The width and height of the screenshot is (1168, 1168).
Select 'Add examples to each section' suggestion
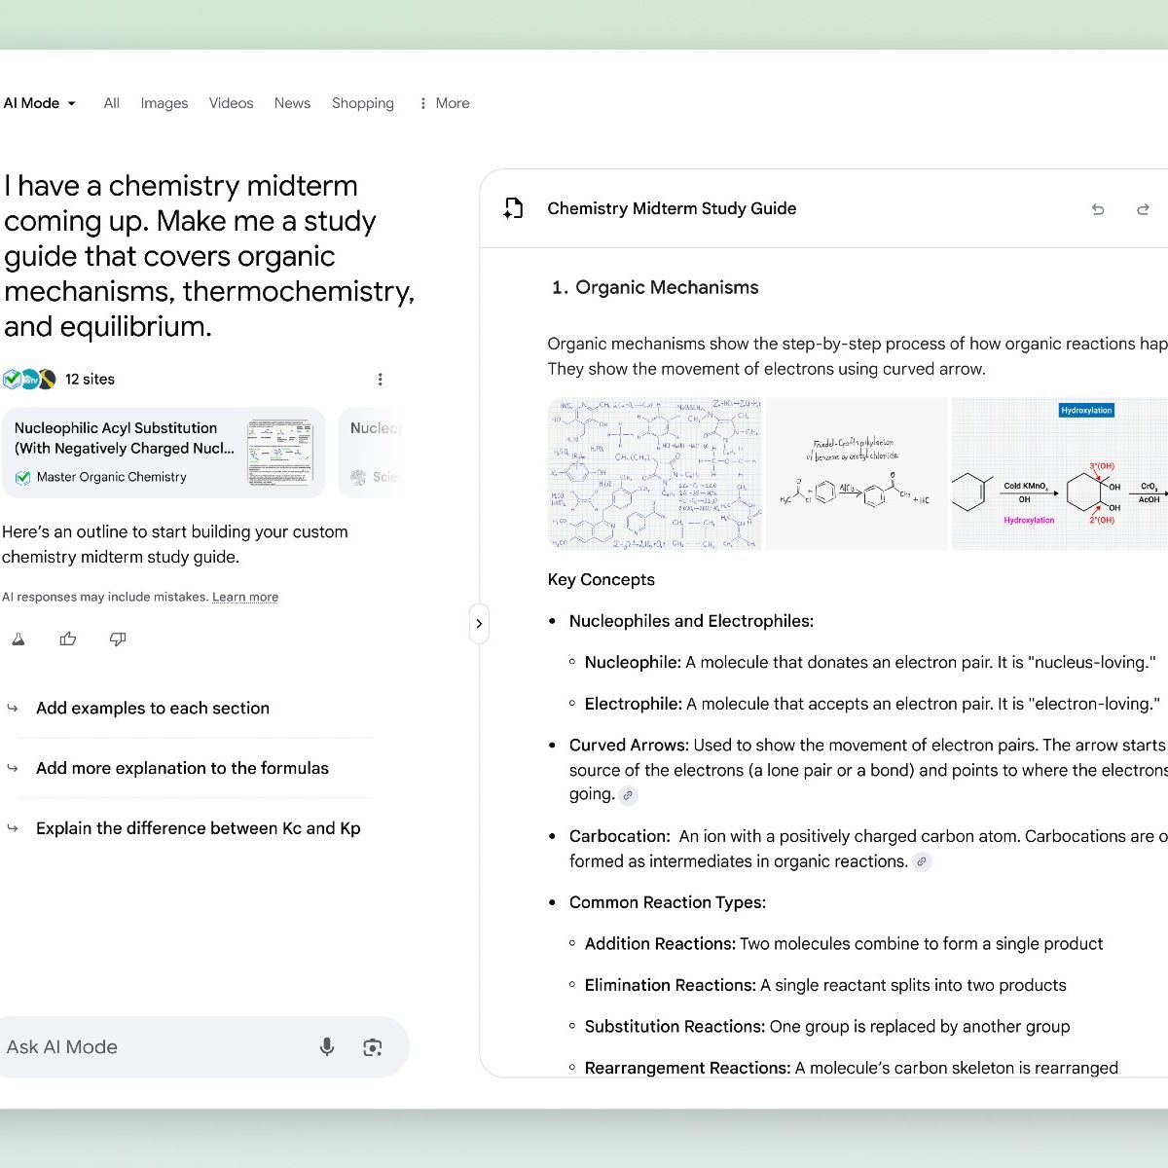pos(153,709)
